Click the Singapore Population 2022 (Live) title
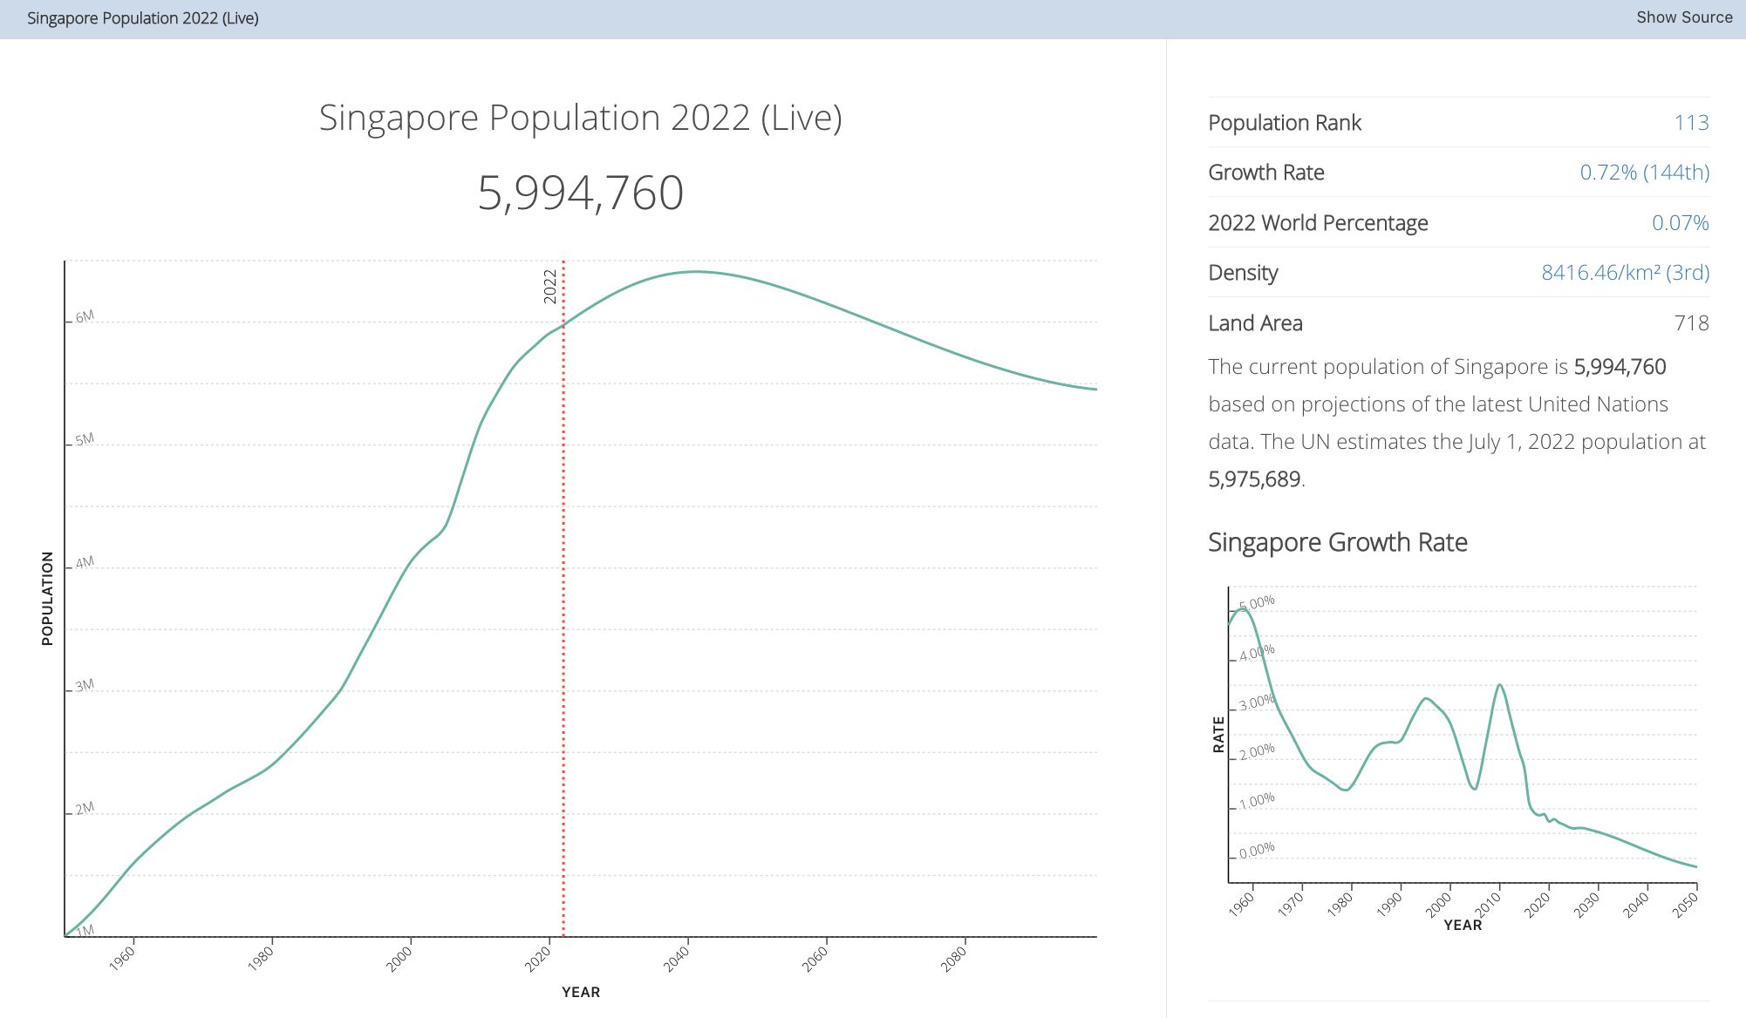The image size is (1746, 1018). tap(580, 118)
